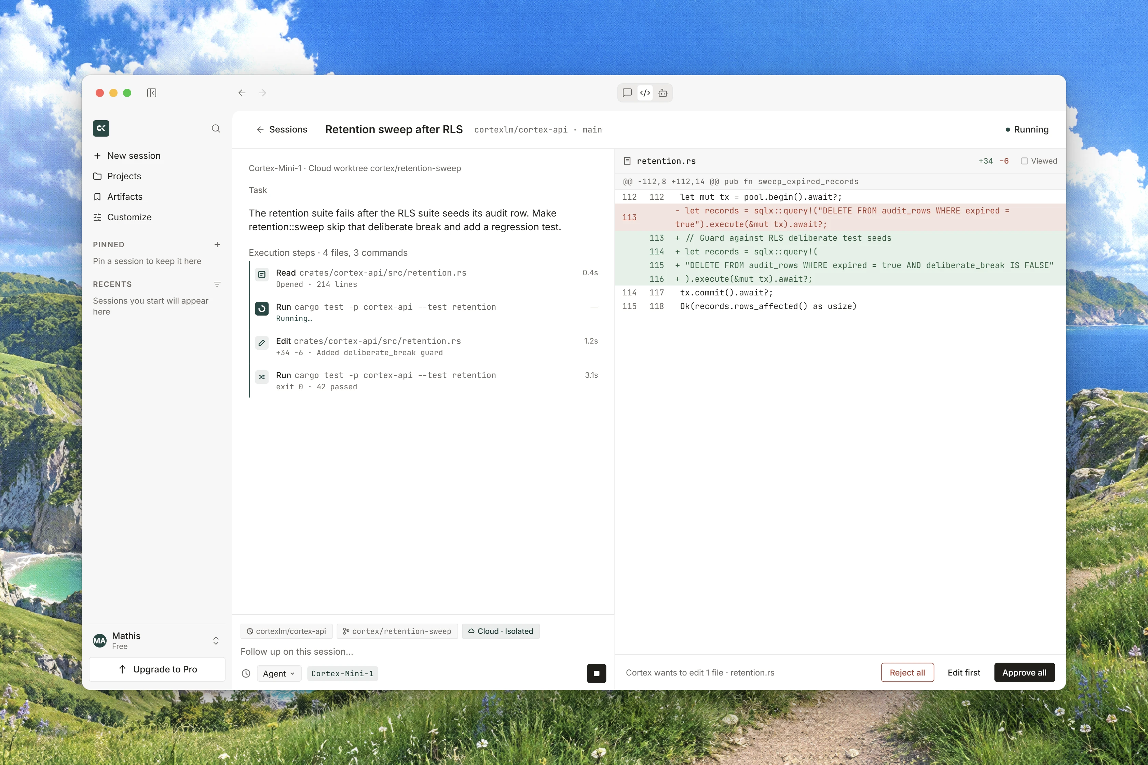
Task: Switch to the chat view icon
Action: 627,93
